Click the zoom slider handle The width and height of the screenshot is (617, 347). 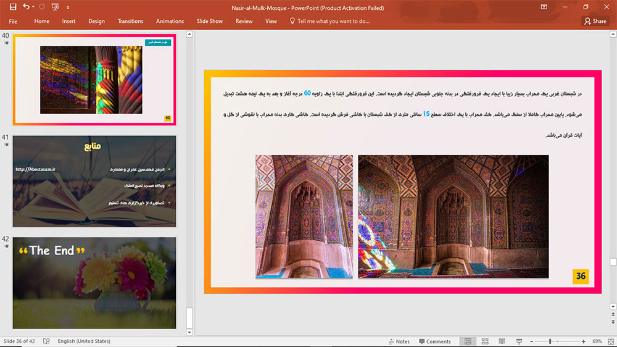coord(550,341)
